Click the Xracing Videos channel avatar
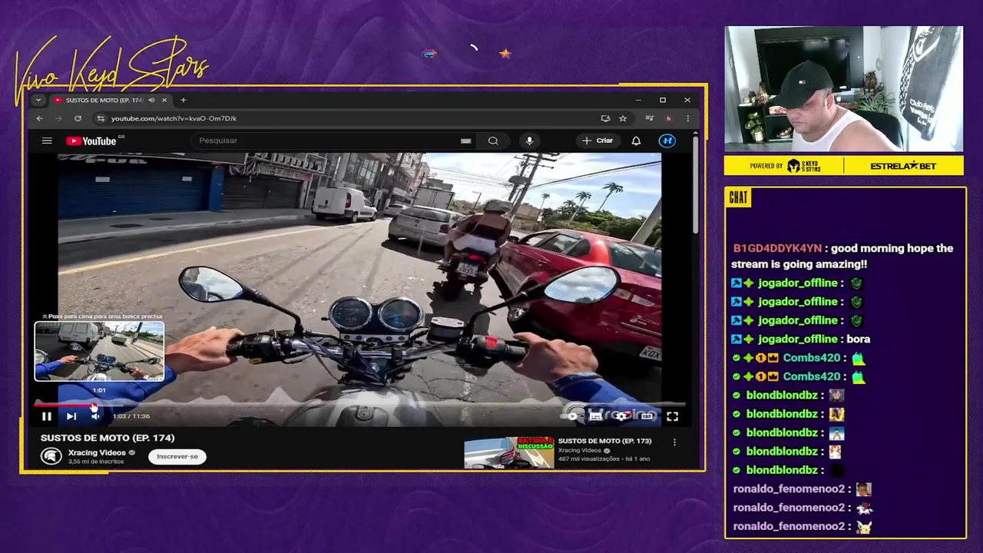 pos(51,456)
